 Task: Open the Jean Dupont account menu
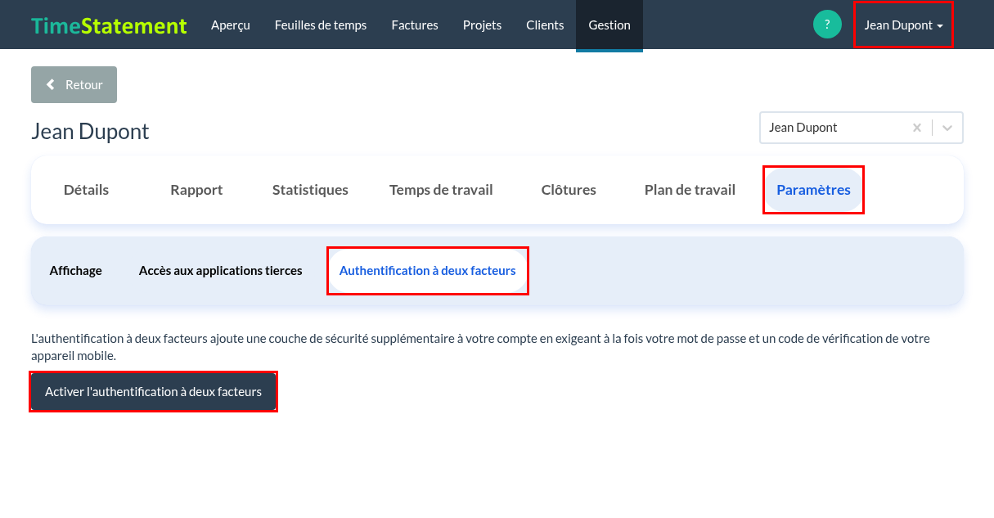coord(903,25)
